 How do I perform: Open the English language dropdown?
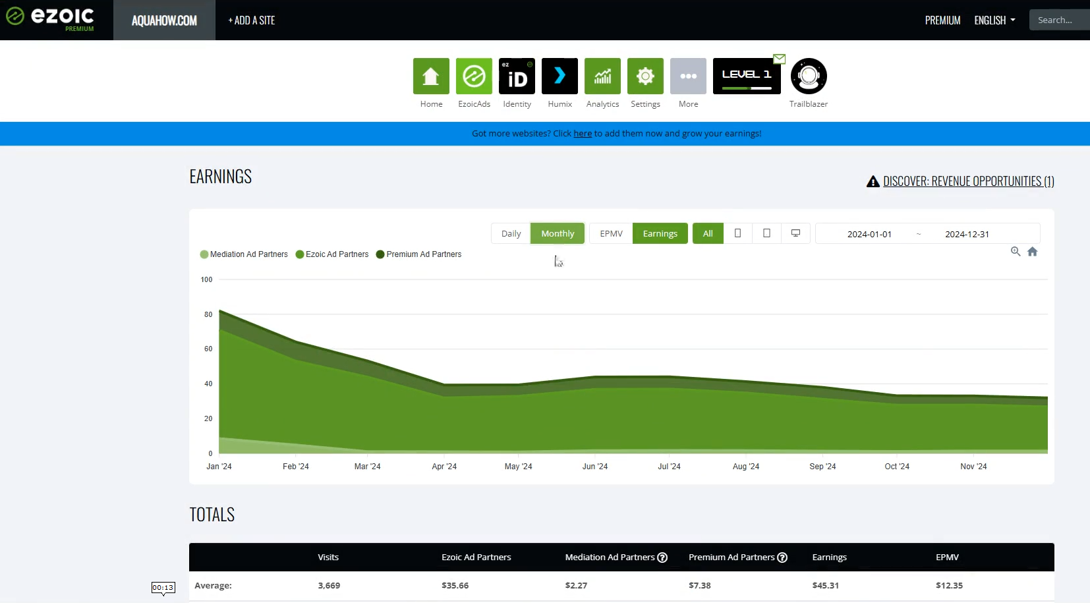coord(994,20)
